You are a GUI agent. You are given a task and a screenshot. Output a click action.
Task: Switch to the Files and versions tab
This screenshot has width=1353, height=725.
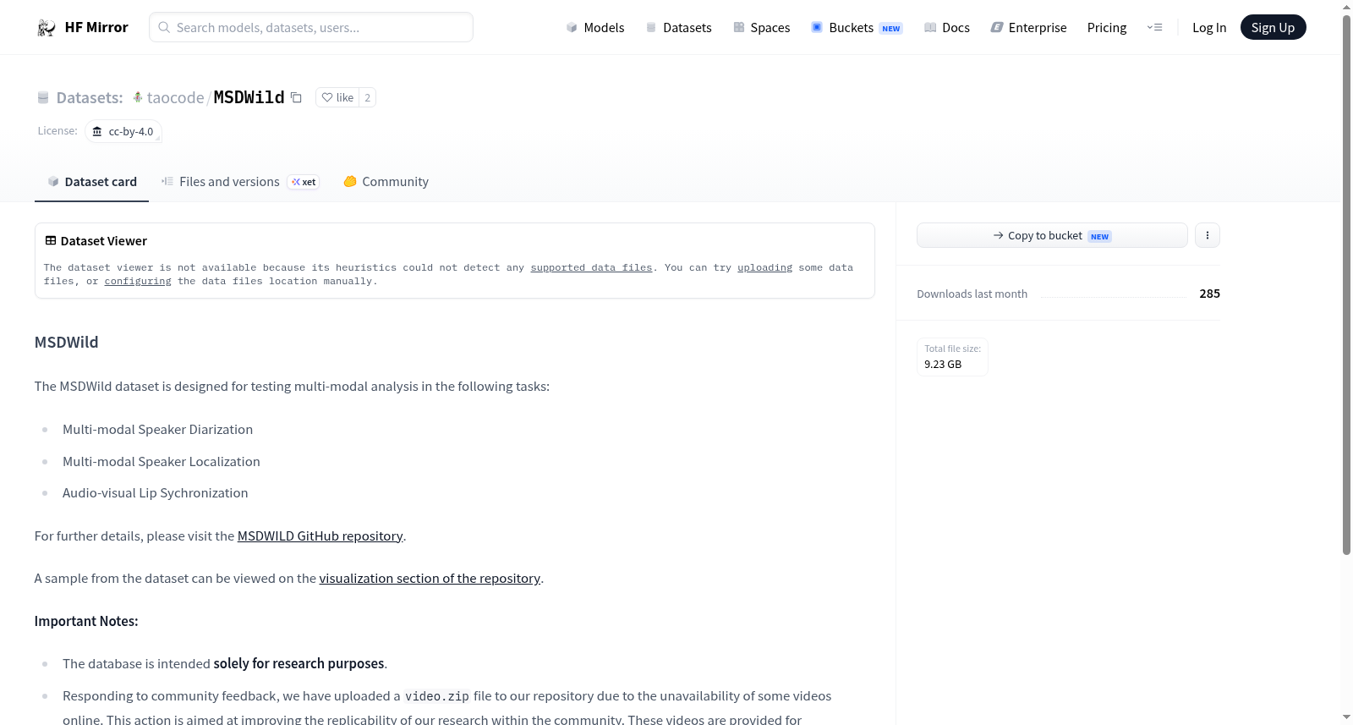[240, 181]
